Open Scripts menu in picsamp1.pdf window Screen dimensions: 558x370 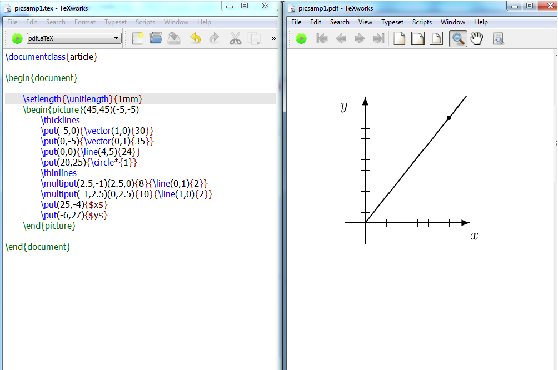coord(422,22)
